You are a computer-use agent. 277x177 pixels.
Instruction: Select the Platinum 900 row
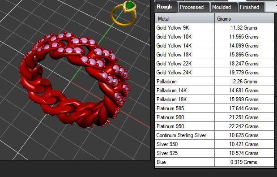click(x=214, y=117)
